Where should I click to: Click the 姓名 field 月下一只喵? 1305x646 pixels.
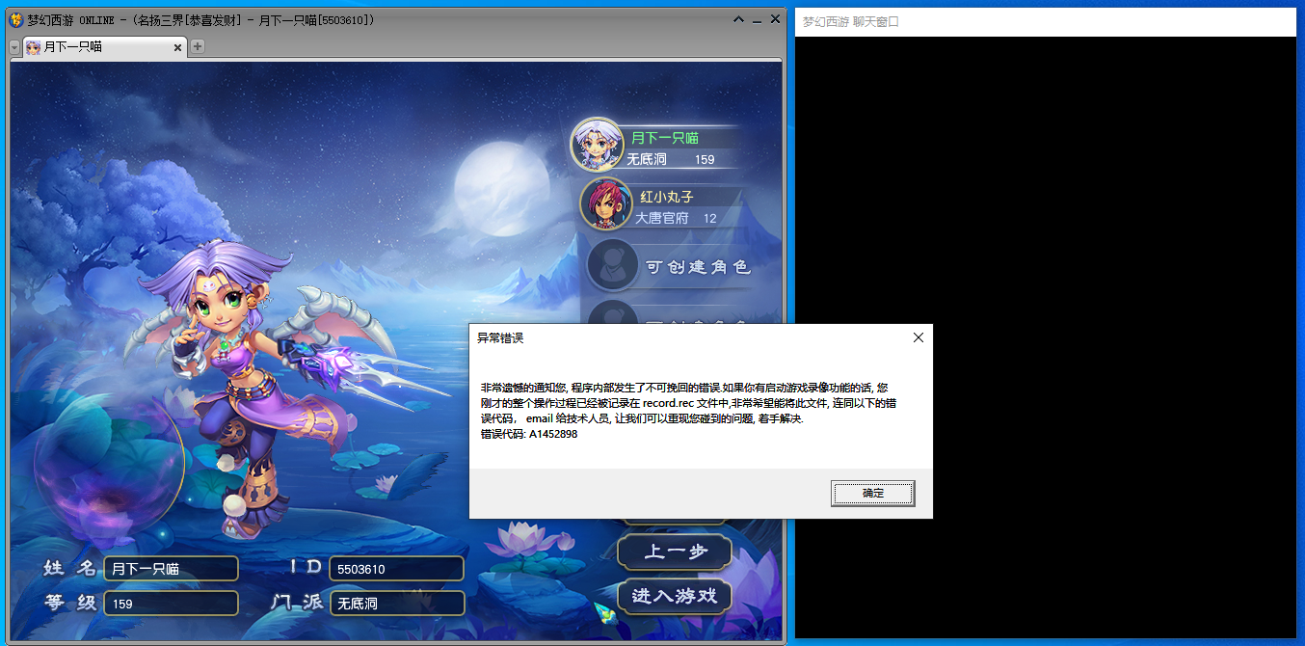171,569
